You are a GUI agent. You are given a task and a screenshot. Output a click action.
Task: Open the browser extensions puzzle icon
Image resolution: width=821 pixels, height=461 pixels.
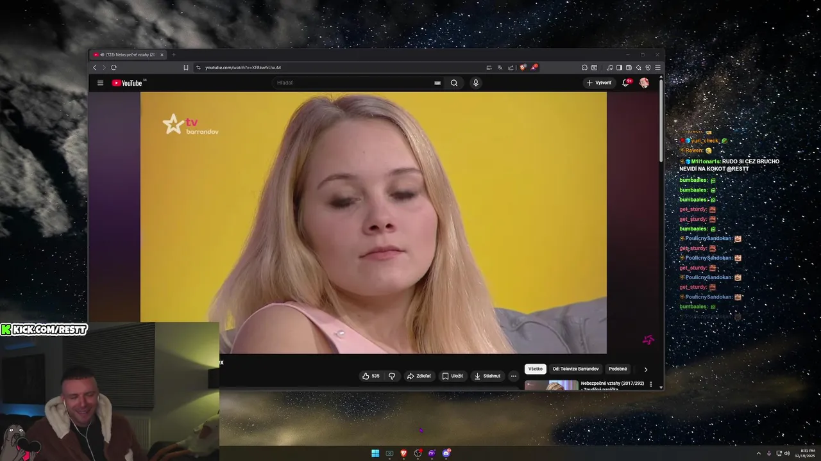(584, 67)
